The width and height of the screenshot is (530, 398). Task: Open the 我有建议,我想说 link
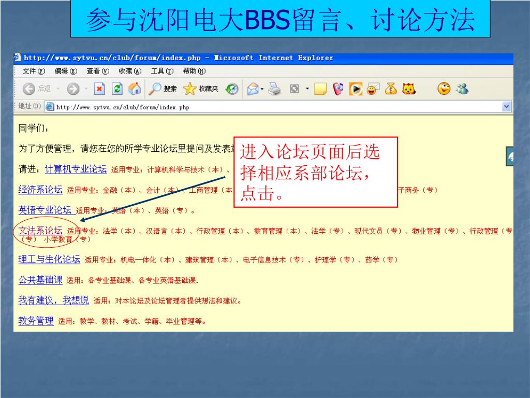tap(53, 300)
